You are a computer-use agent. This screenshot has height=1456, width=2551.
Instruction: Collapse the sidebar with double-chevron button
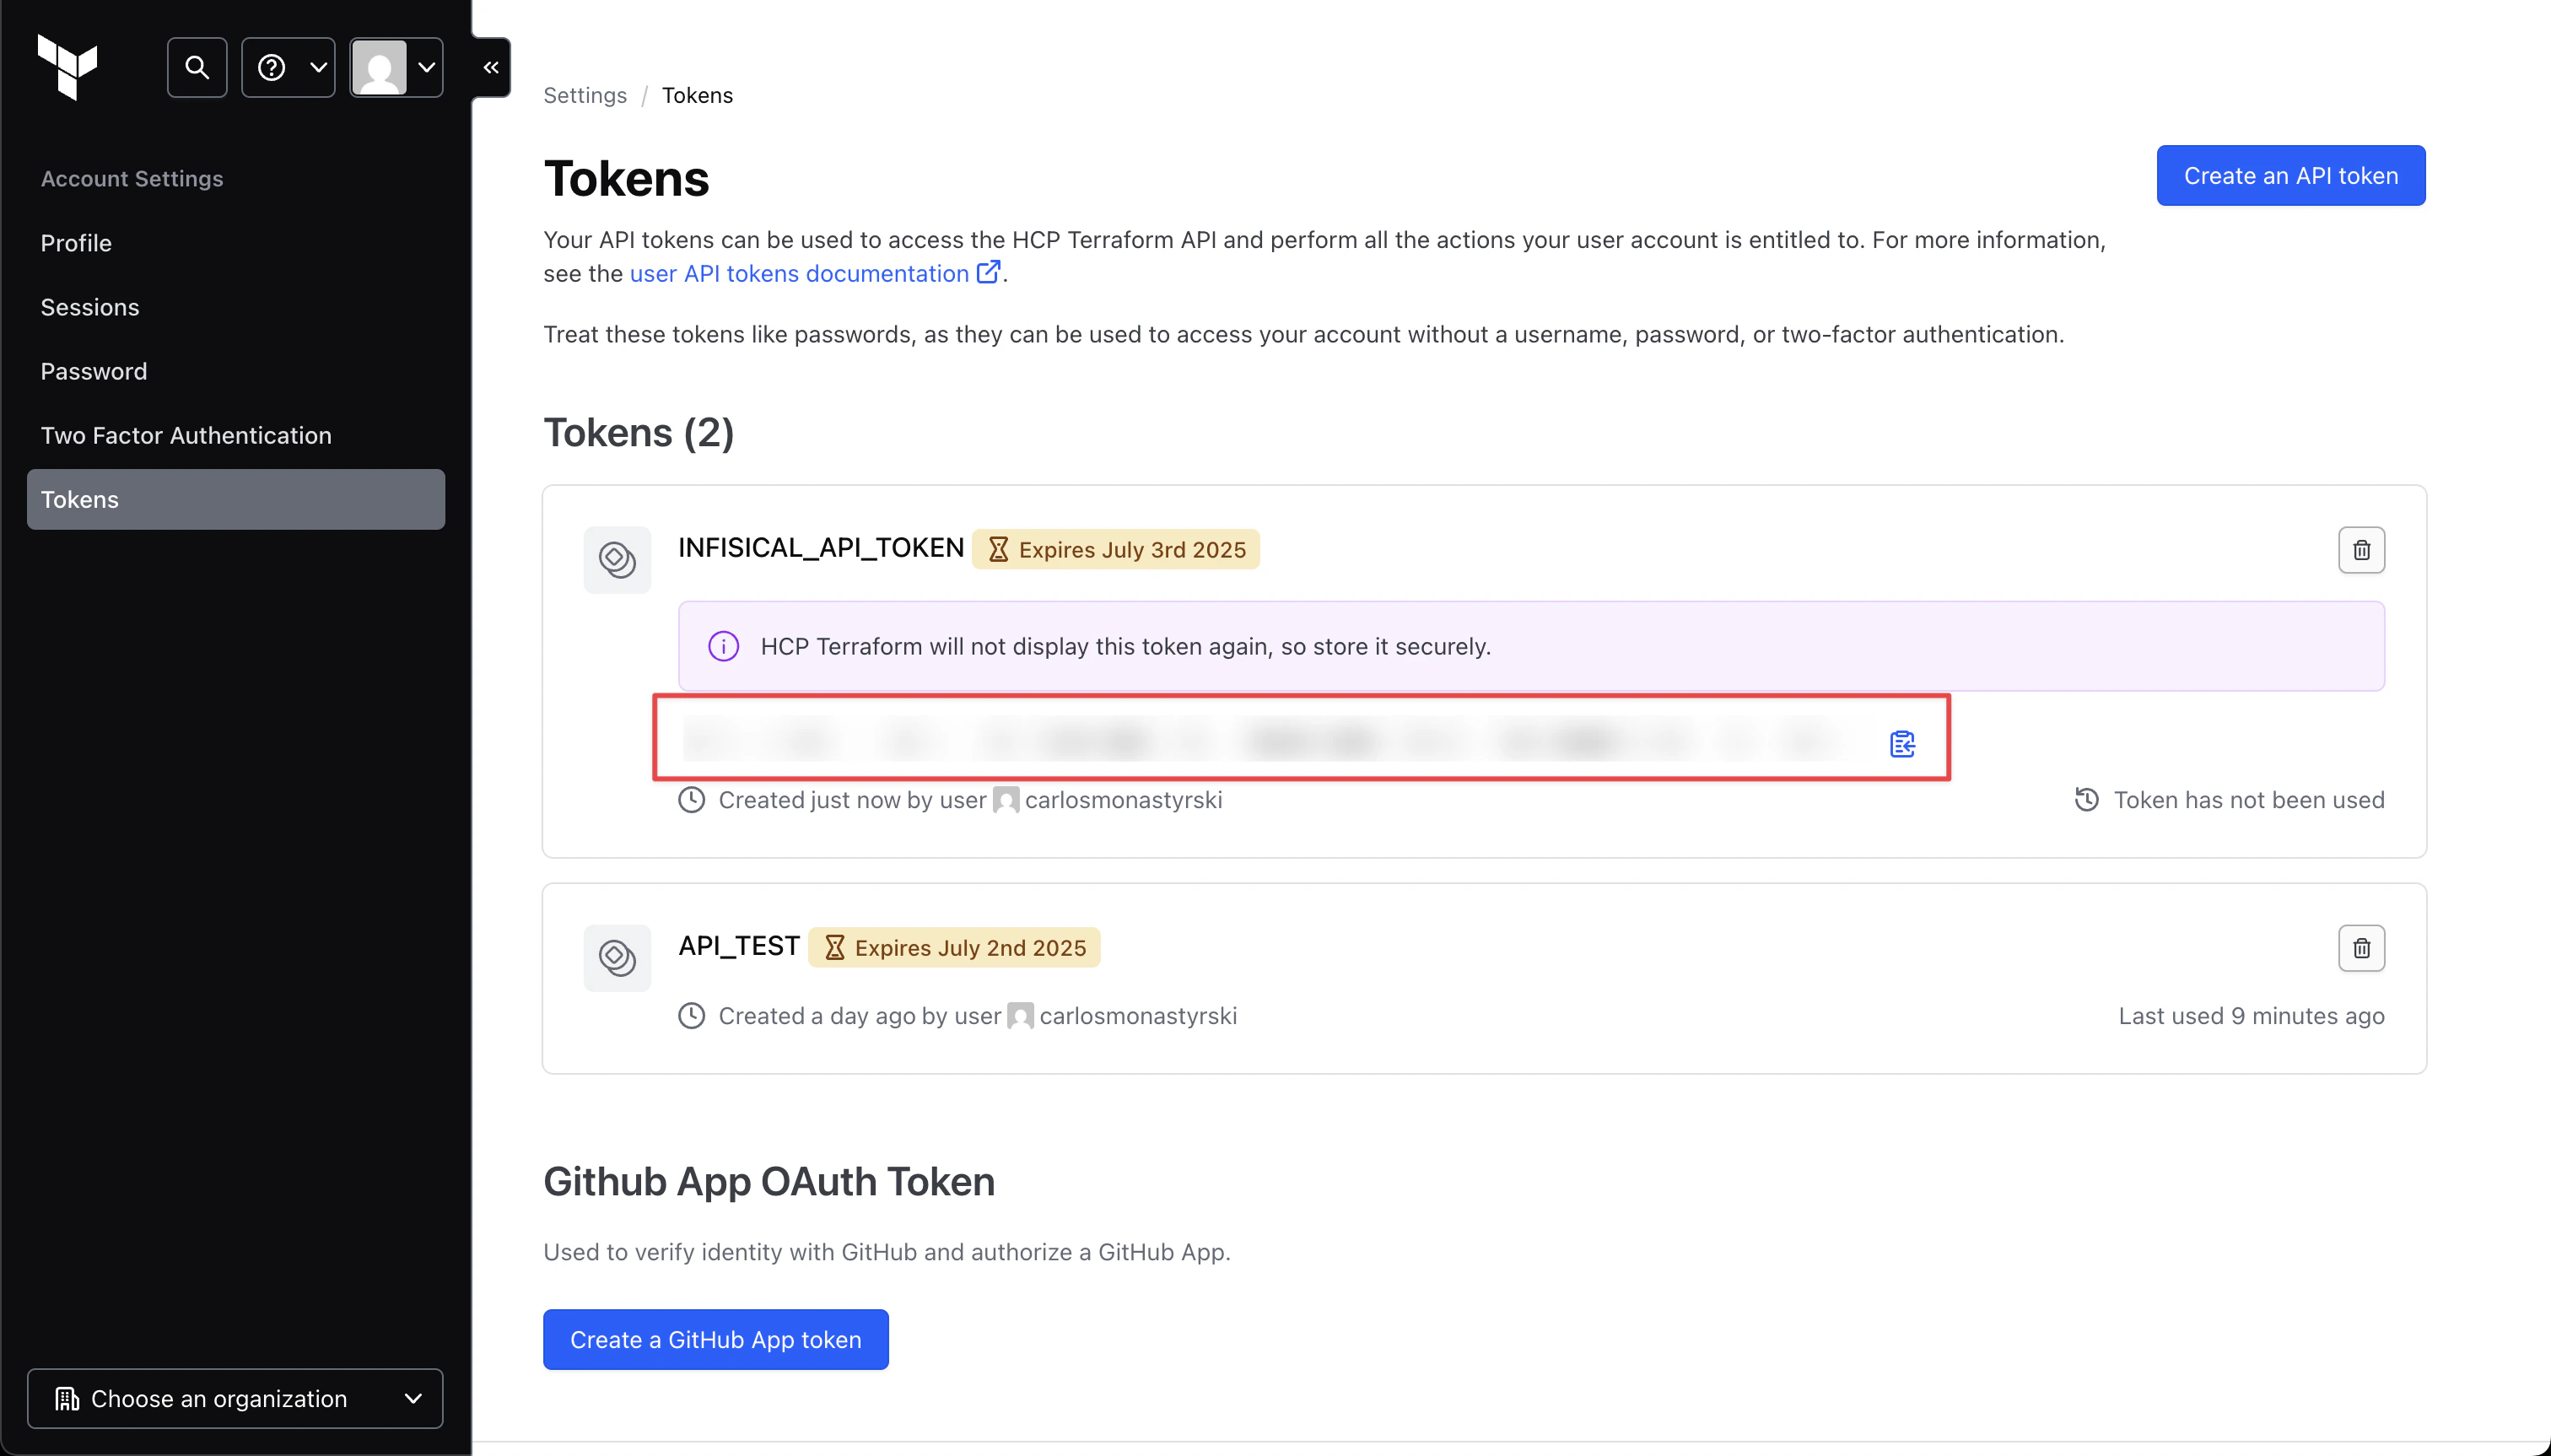pyautogui.click(x=491, y=67)
